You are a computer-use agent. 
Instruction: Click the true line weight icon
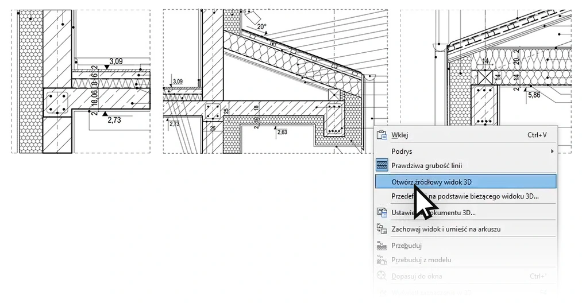pos(382,165)
